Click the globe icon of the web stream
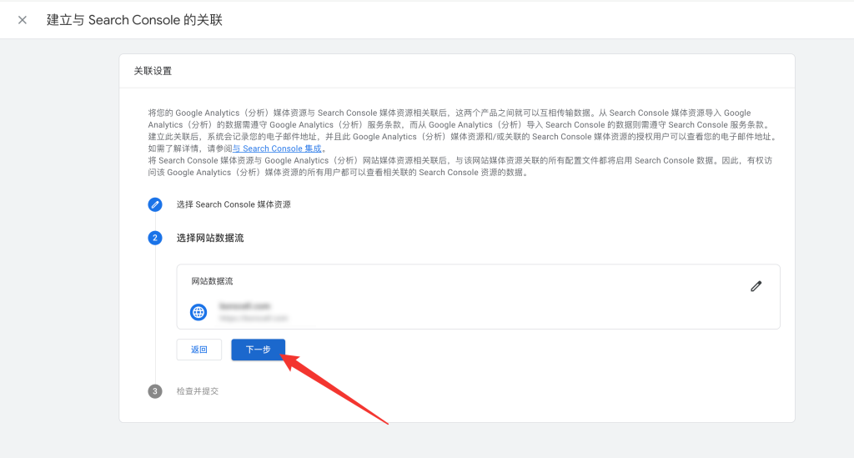Image resolution: width=854 pixels, height=458 pixels. [198, 312]
